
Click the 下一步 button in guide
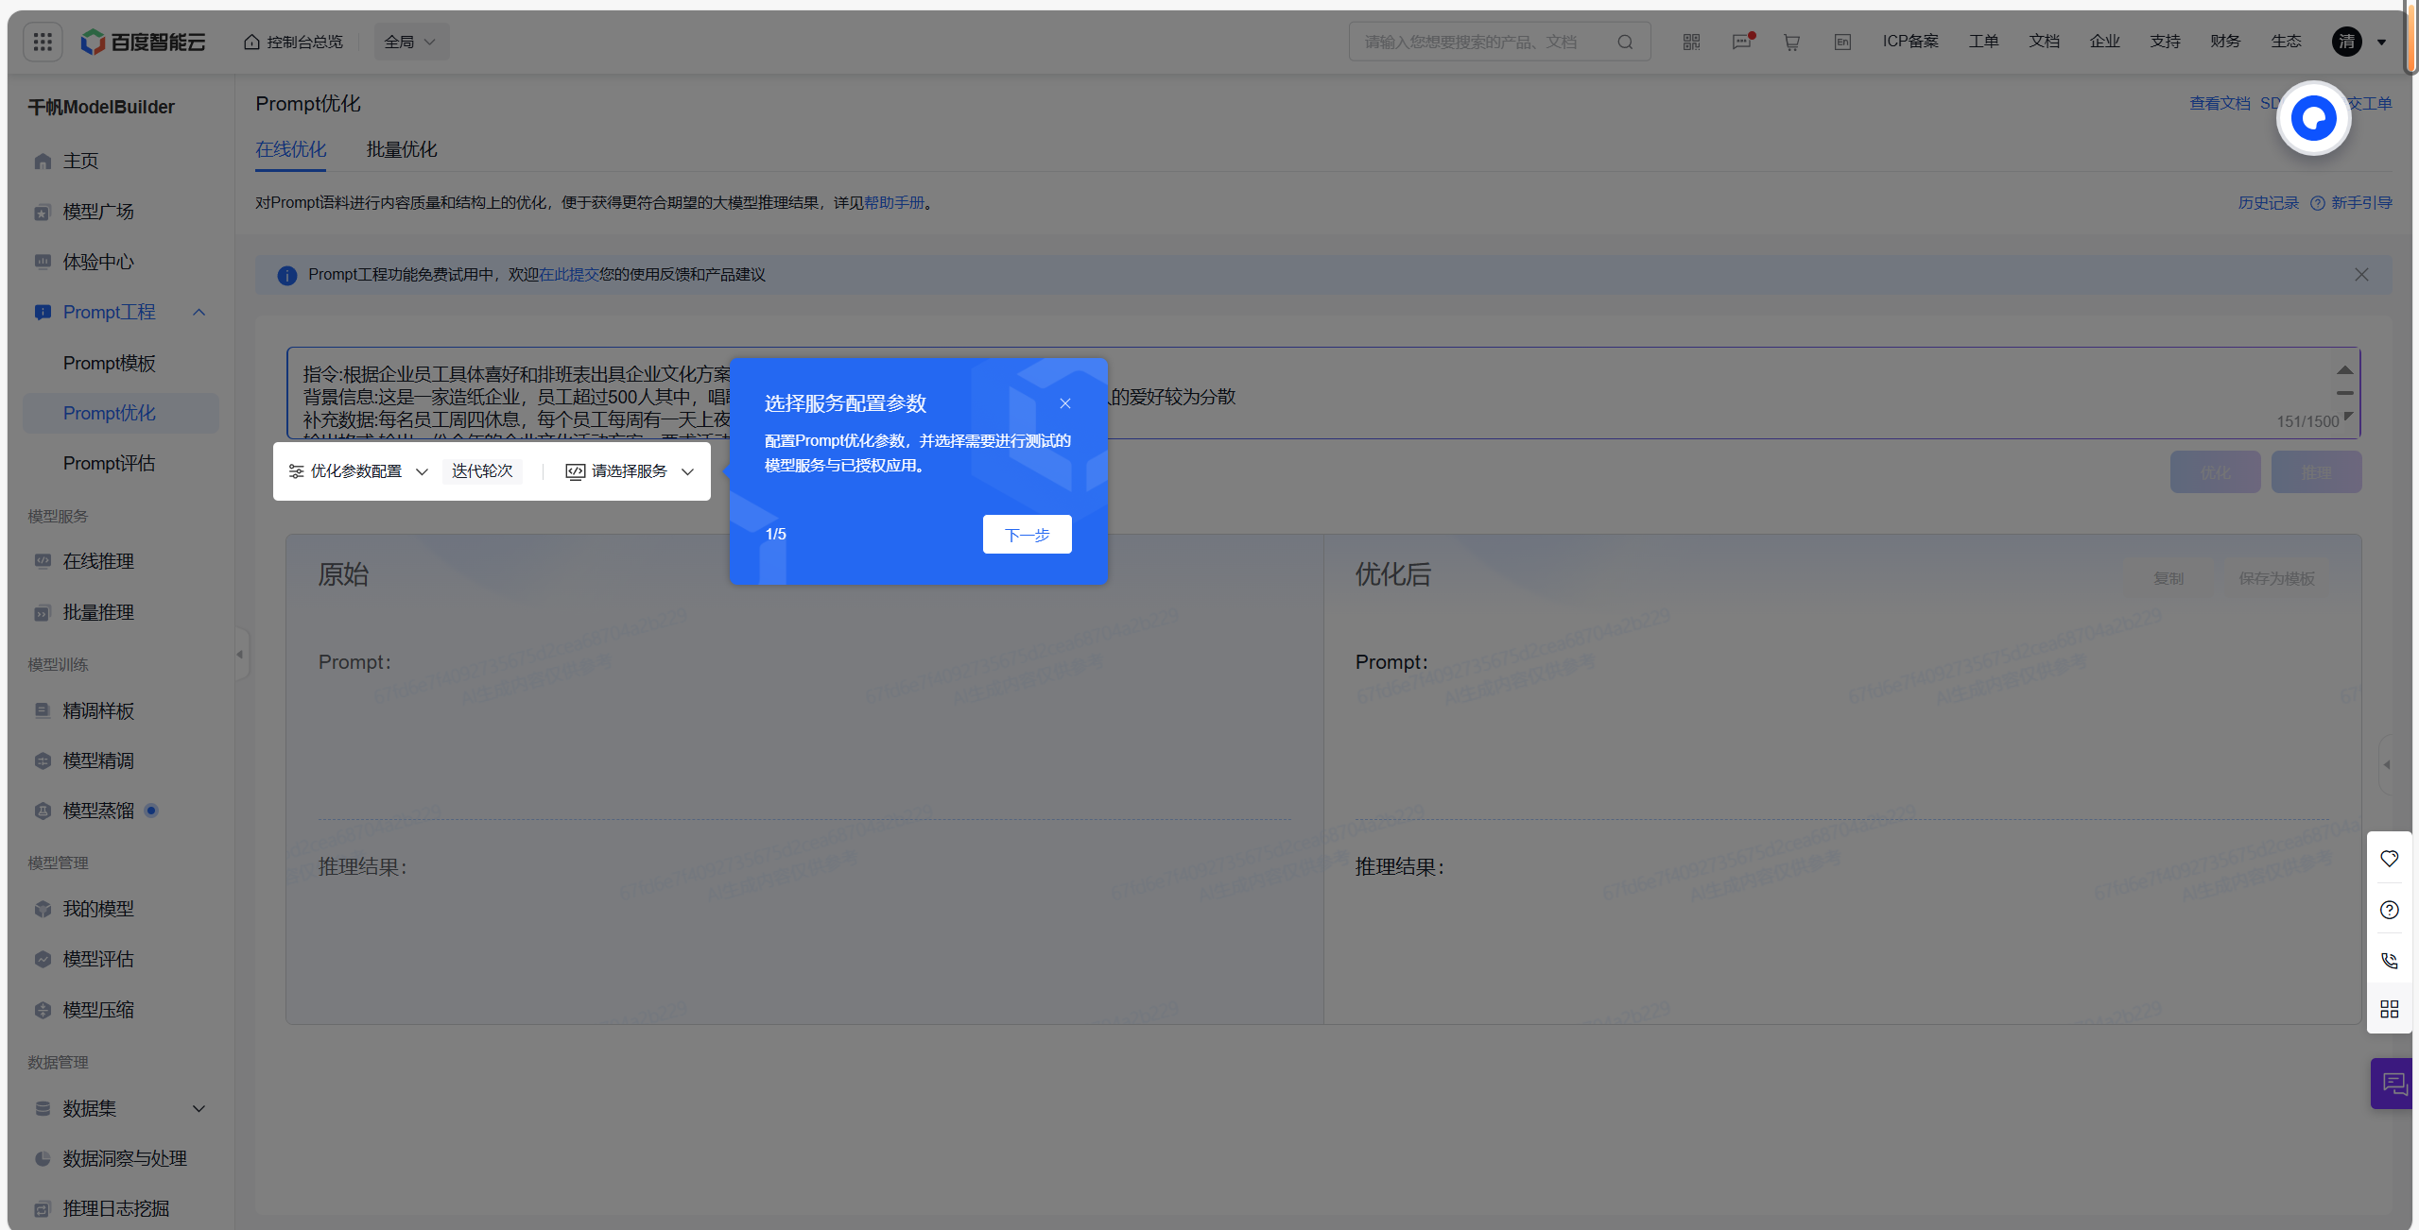1027,535
